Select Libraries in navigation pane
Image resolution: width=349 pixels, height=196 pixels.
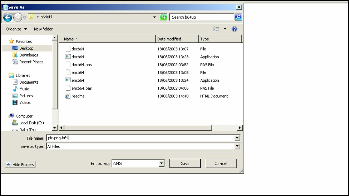coord(23,75)
